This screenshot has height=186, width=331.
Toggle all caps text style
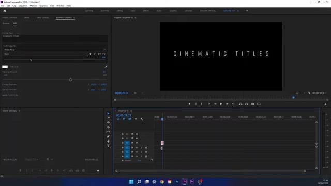point(99,54)
